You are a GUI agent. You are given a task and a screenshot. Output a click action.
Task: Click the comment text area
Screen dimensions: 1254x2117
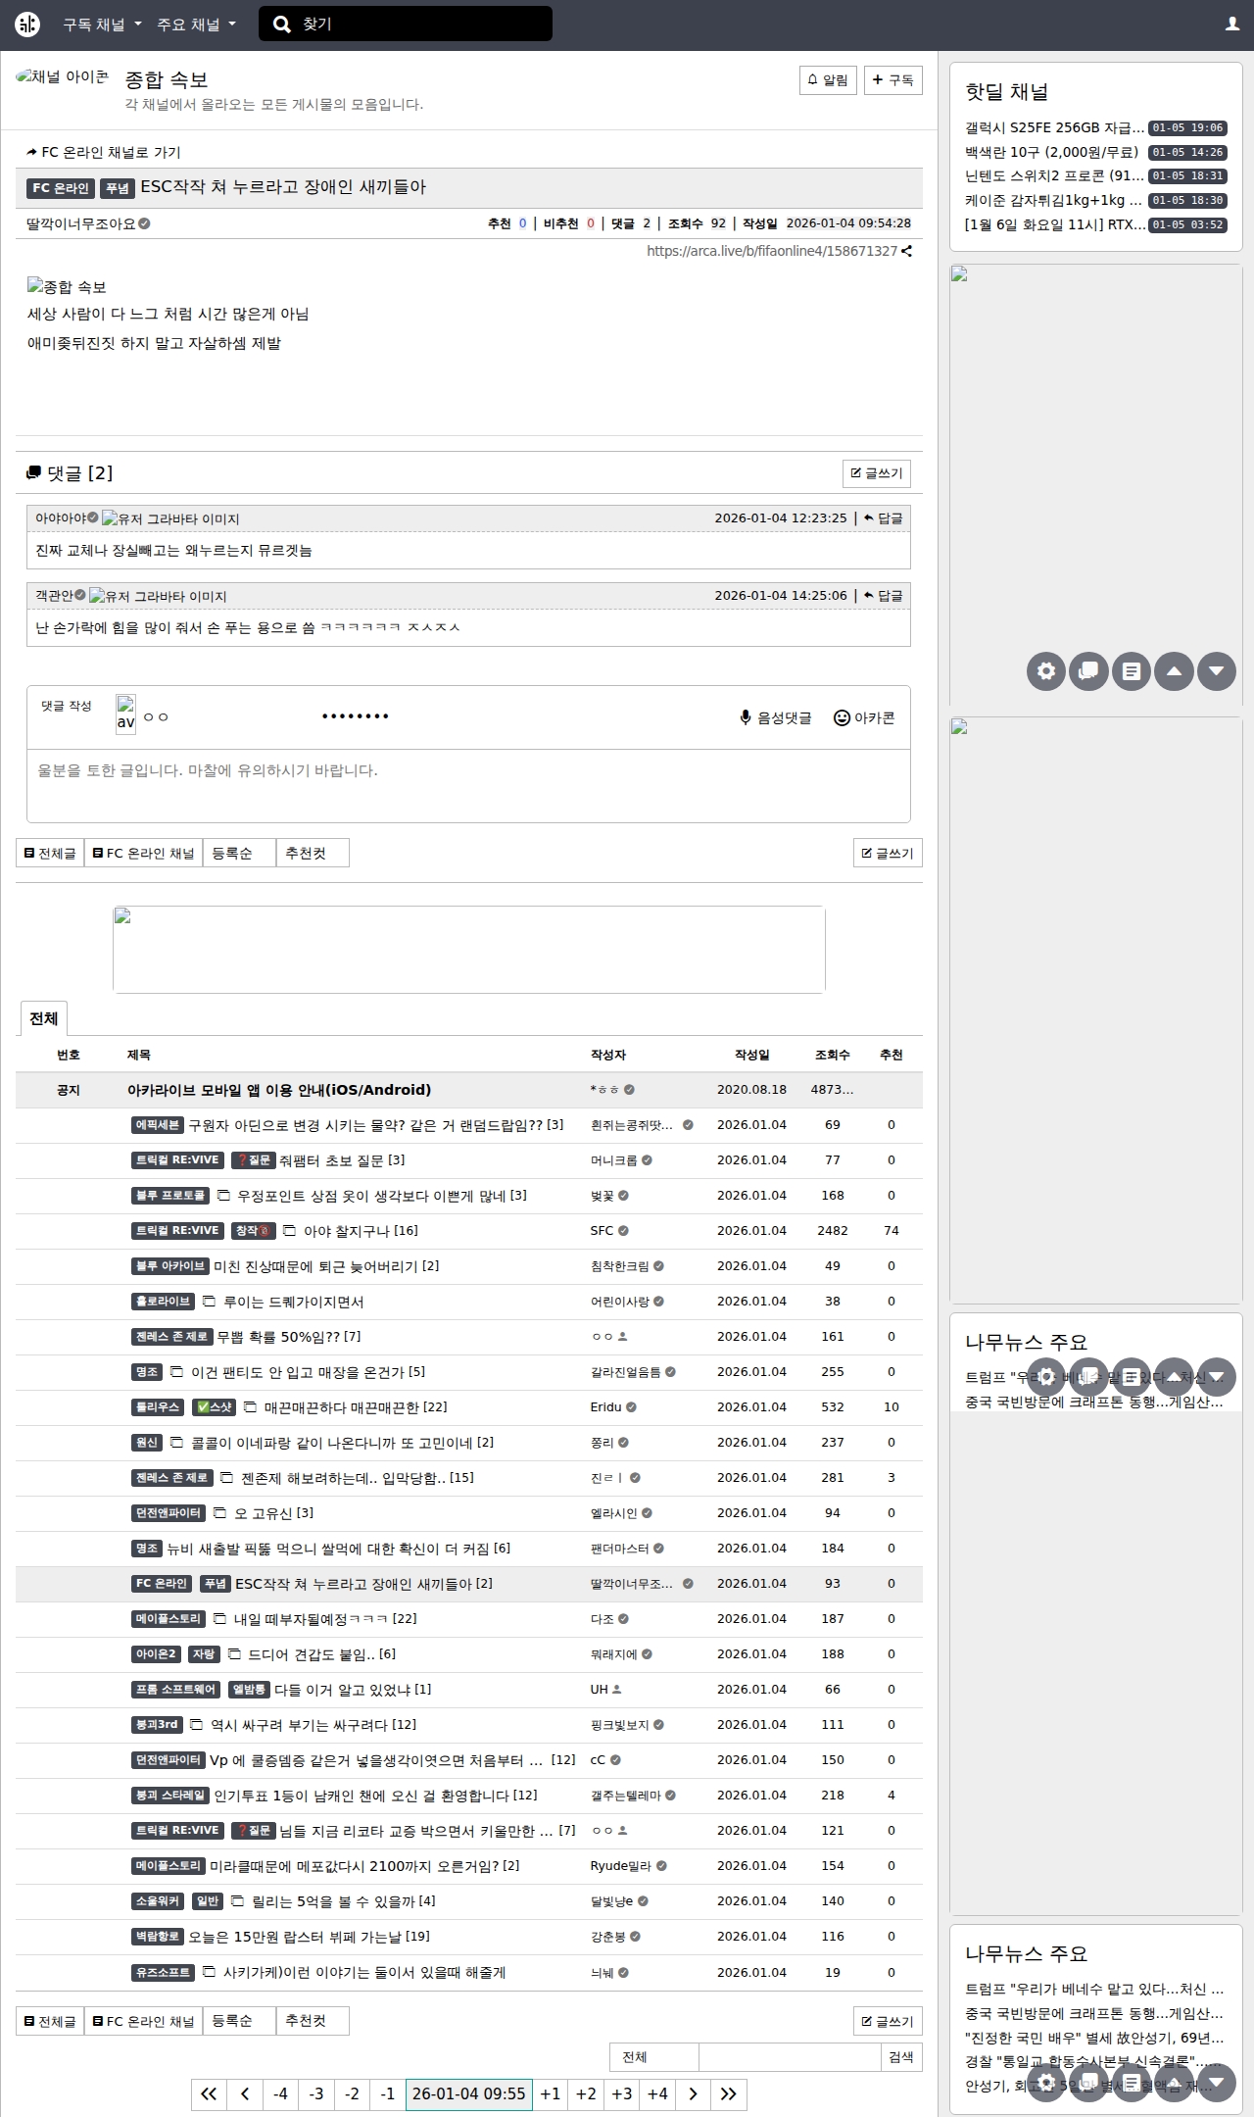click(x=468, y=786)
